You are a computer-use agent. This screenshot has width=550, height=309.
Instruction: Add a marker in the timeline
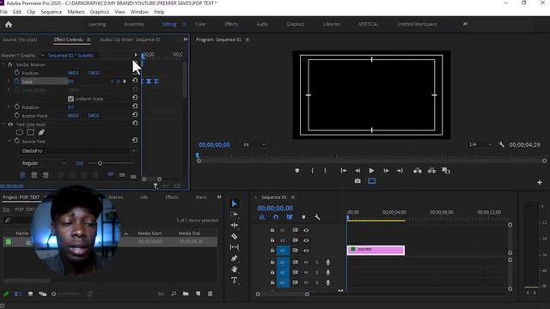[303, 217]
